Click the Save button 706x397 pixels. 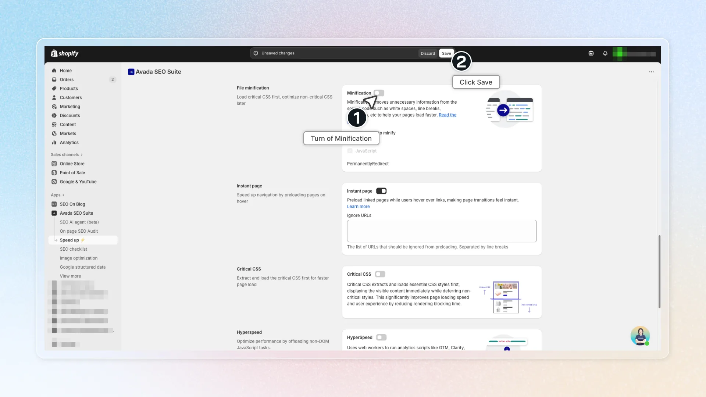(x=446, y=53)
